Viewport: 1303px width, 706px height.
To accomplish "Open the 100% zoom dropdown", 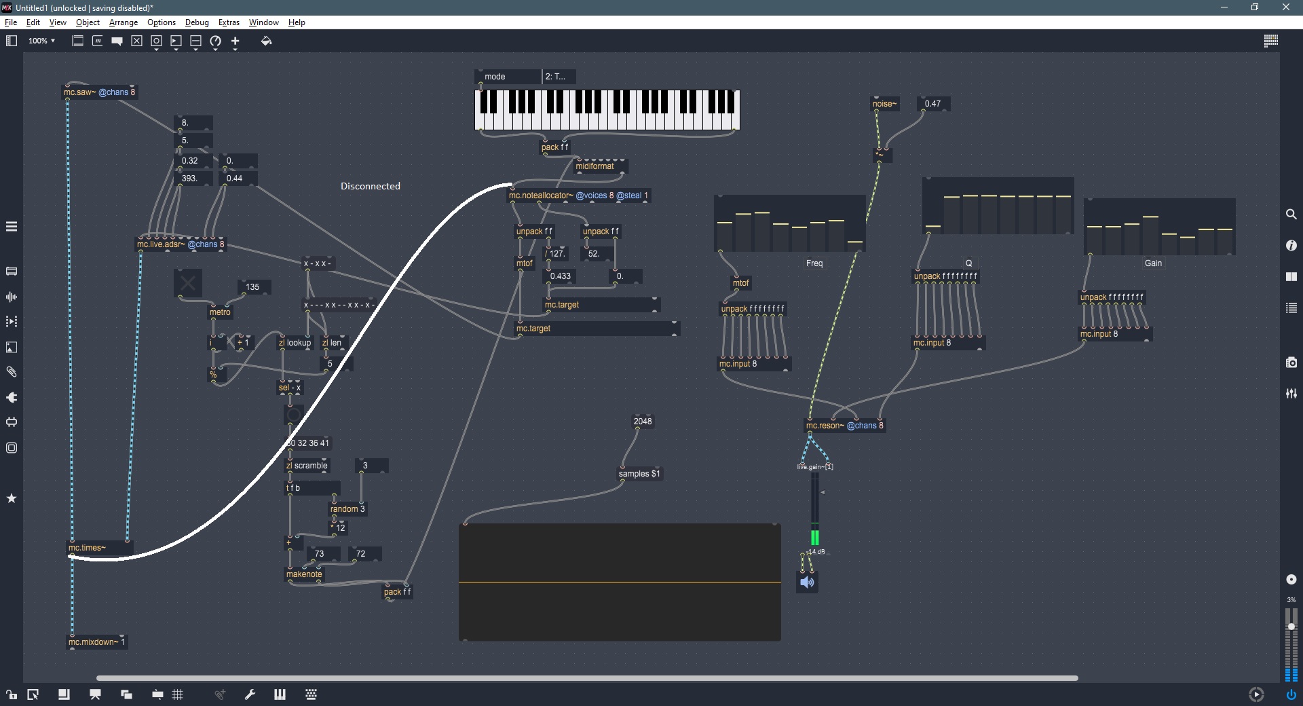I will pos(41,41).
